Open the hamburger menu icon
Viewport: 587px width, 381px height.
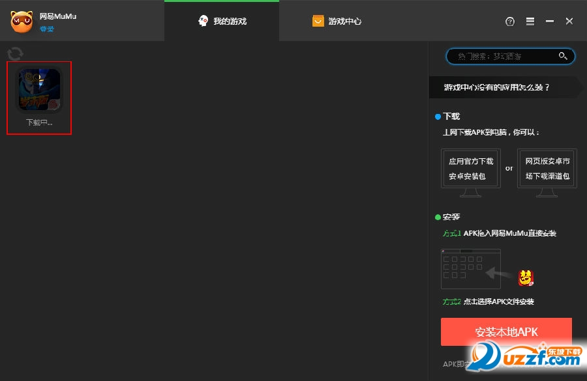click(x=530, y=21)
